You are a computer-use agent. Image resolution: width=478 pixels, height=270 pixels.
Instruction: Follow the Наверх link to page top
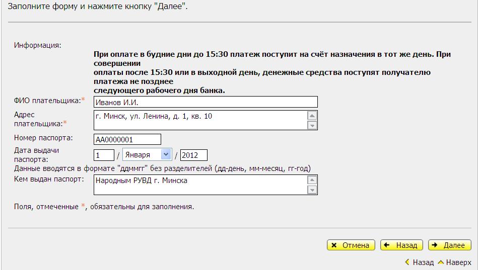tap(458, 262)
